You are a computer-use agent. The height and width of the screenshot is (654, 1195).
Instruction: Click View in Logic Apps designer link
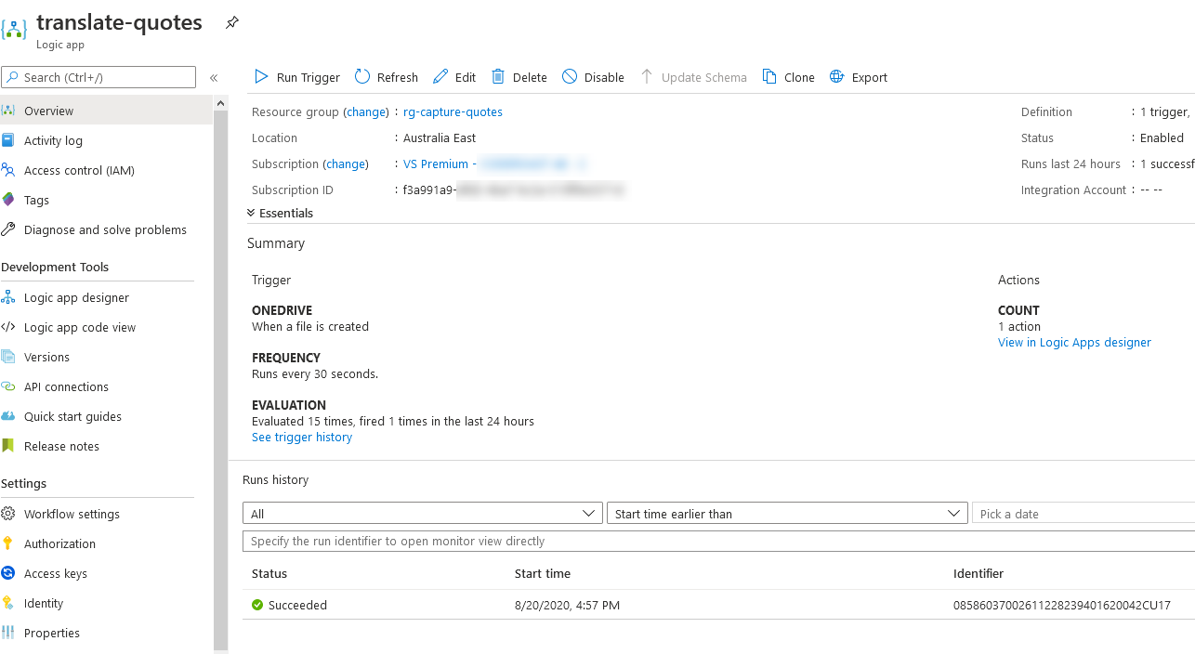(x=1074, y=342)
